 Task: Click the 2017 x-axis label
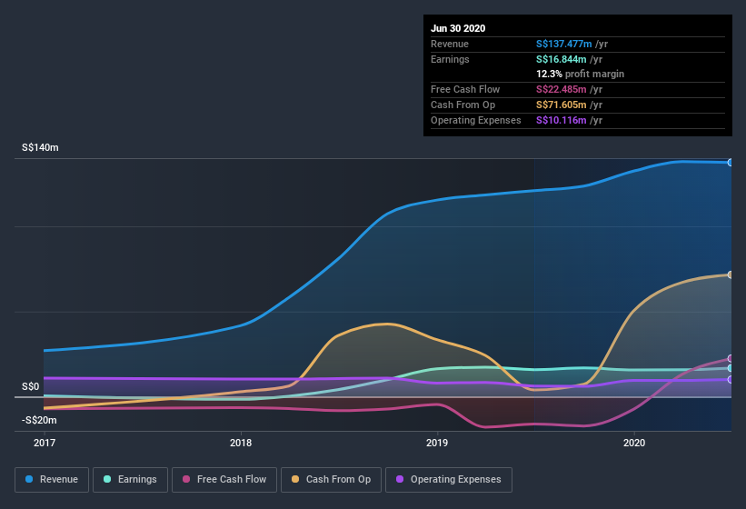pos(45,443)
